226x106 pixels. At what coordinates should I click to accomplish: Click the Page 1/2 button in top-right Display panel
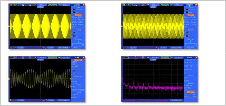(x=190, y=48)
